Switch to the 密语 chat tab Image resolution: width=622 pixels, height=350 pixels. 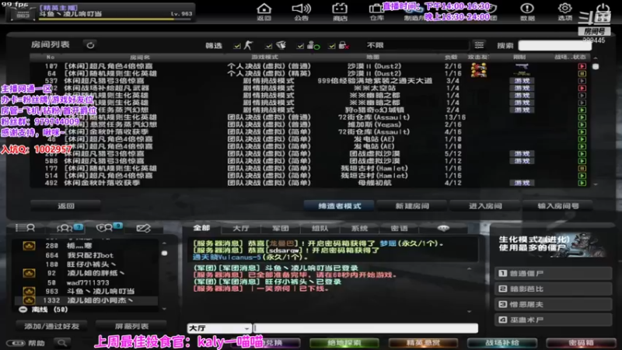(x=399, y=228)
